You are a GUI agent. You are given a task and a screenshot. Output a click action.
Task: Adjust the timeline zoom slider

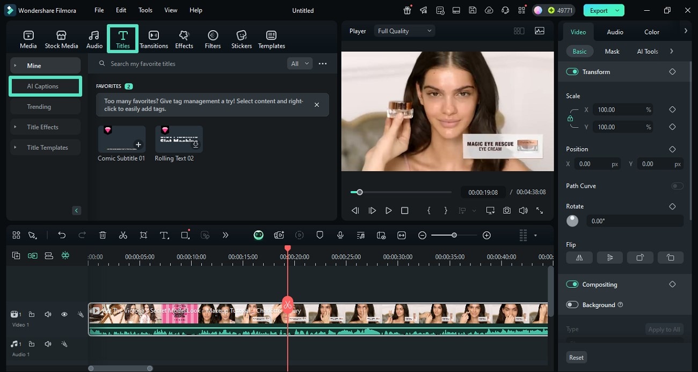point(454,235)
